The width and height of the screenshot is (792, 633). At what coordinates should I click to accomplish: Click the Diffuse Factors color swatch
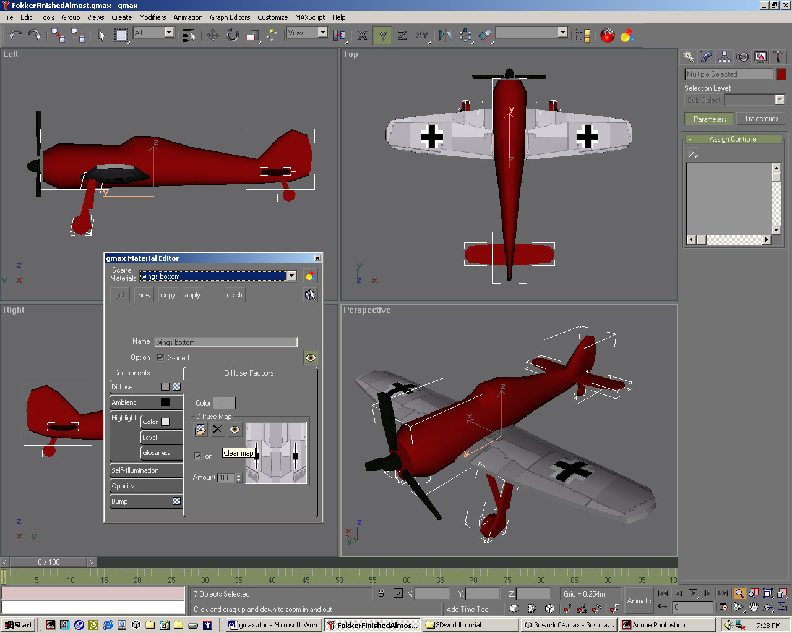click(224, 403)
